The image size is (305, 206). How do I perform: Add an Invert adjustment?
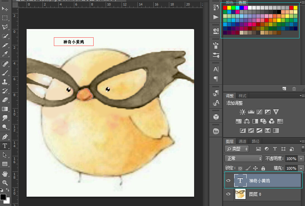click(x=243, y=130)
